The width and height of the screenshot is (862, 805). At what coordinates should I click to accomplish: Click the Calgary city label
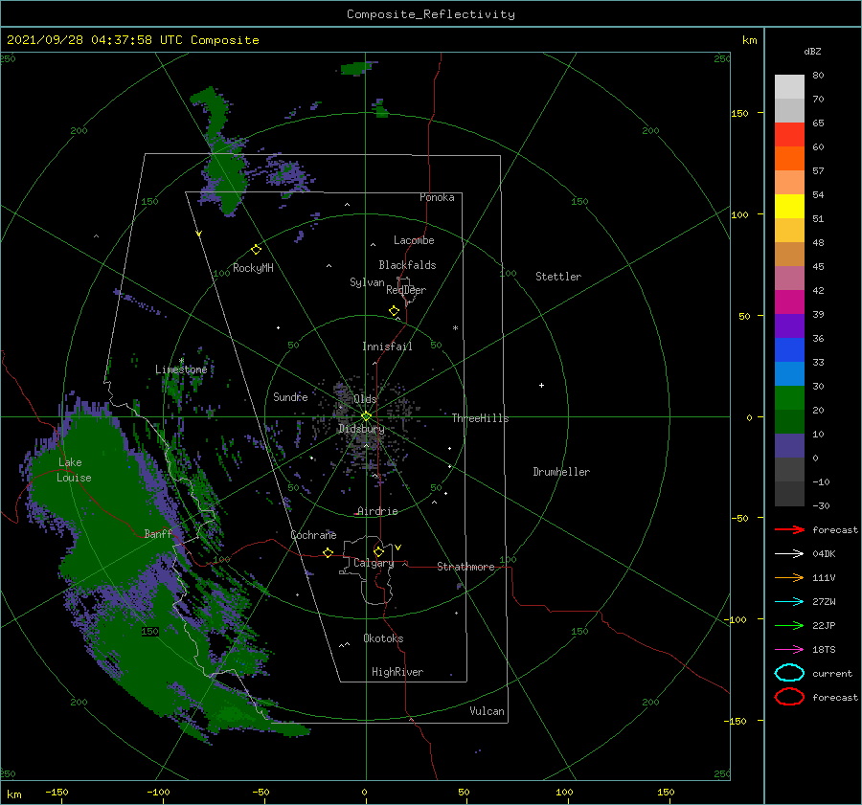[x=374, y=563]
